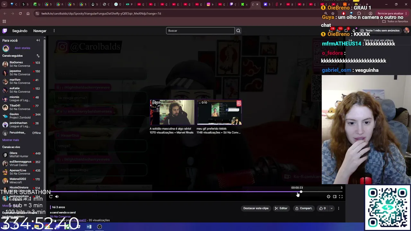Viewport: 411px width, 231px height.
Task: Play the 'meu gif preferido kkkkk' clip
Action: 219,112
